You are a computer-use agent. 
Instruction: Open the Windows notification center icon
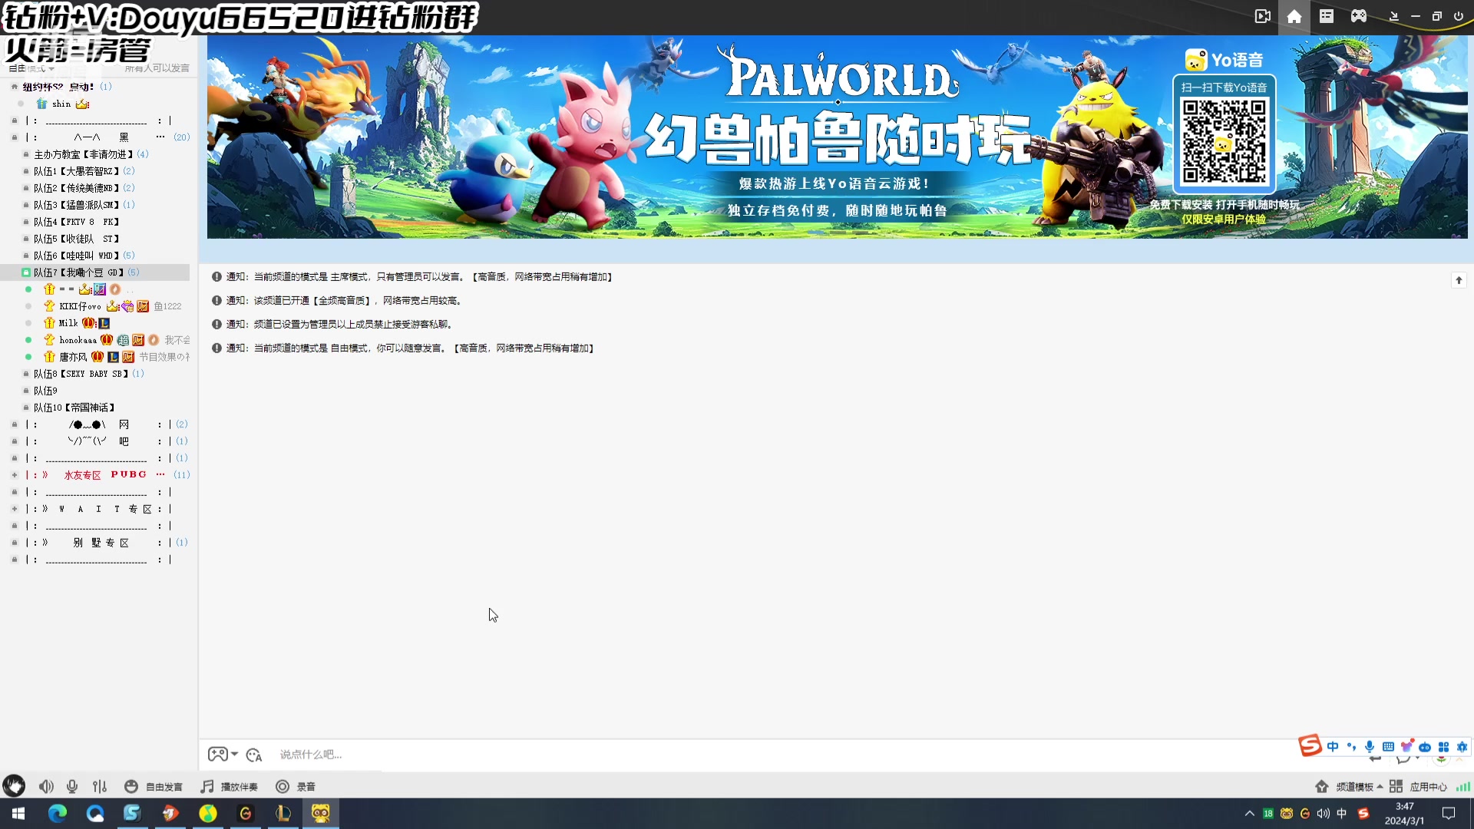point(1449,814)
